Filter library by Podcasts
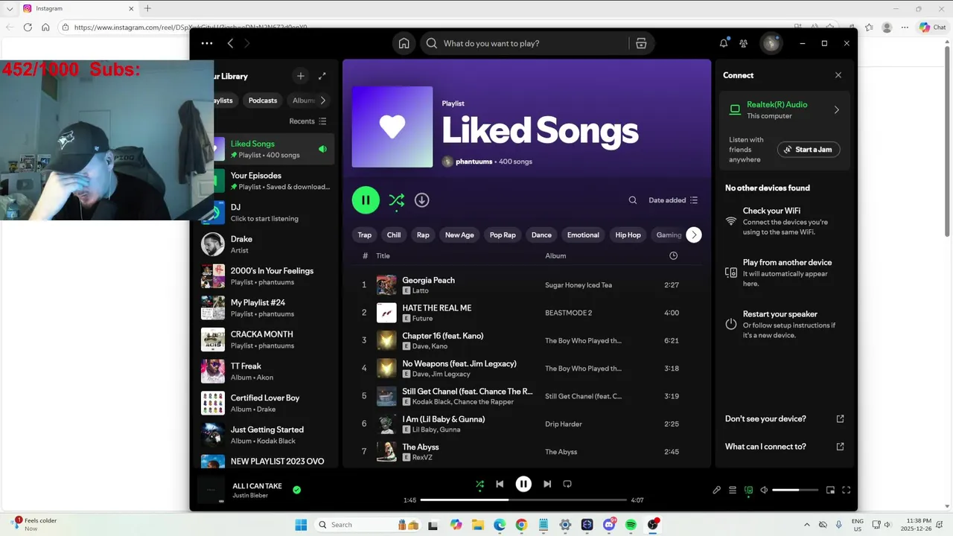This screenshot has height=536, width=953. [263, 100]
